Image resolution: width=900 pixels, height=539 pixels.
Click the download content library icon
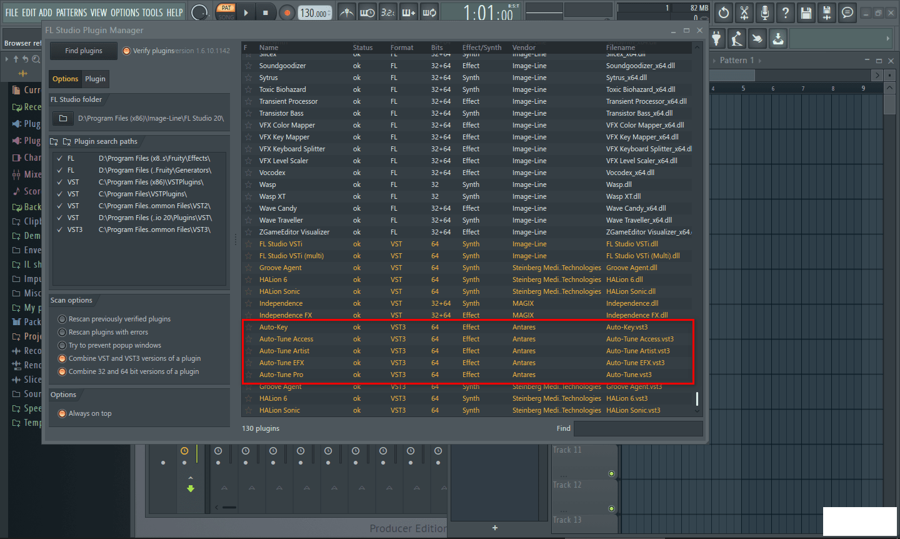tap(778, 39)
